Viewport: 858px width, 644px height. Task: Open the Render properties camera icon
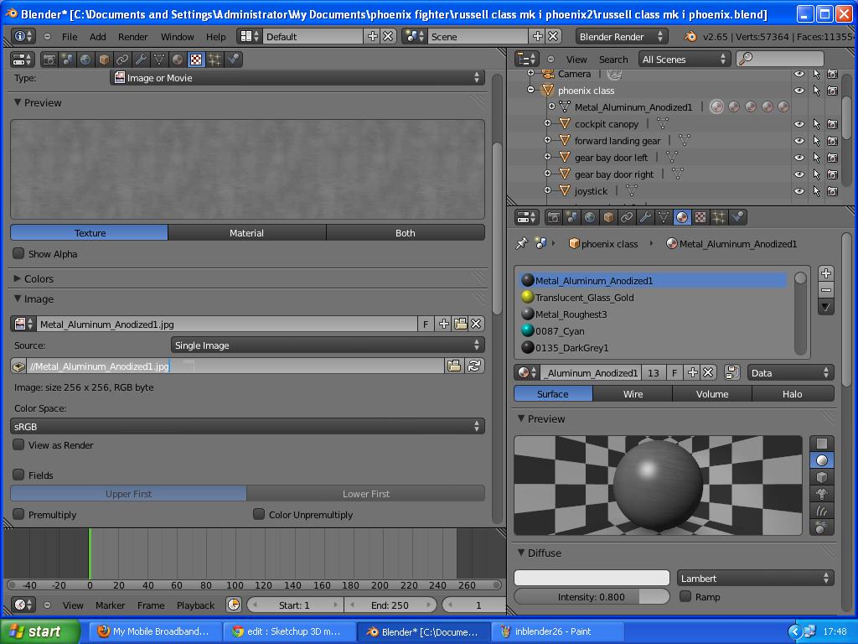(554, 217)
